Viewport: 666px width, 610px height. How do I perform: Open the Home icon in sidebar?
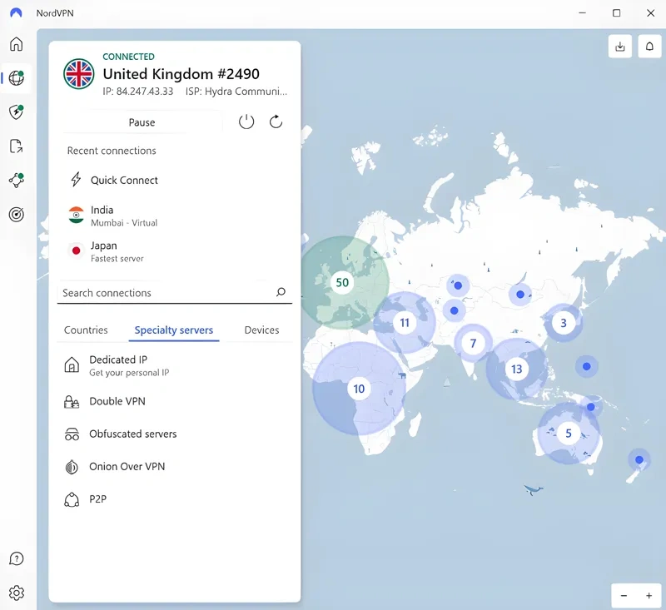16,44
